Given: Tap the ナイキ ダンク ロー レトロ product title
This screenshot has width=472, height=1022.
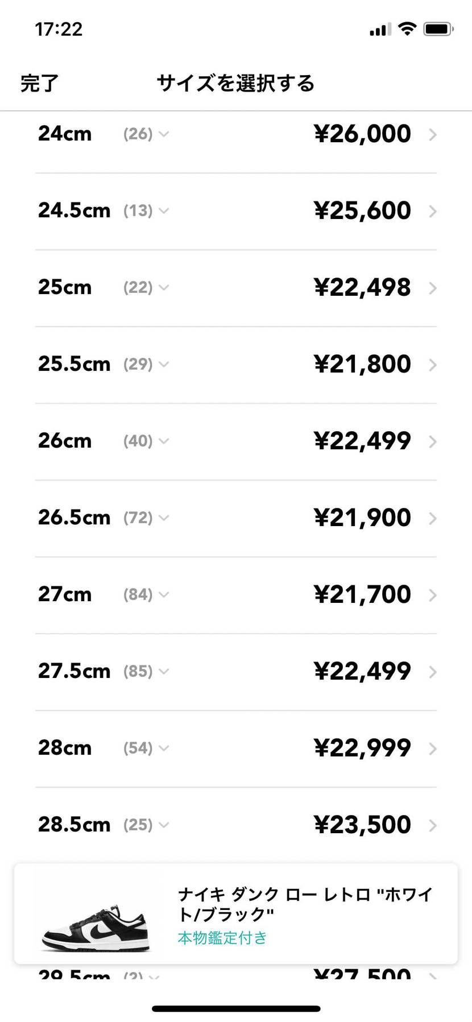Looking at the screenshot, I should [305, 904].
